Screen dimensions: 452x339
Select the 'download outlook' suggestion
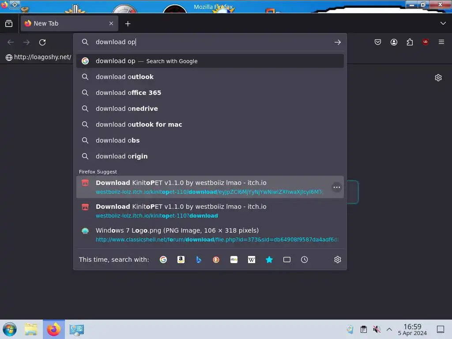[210, 77]
